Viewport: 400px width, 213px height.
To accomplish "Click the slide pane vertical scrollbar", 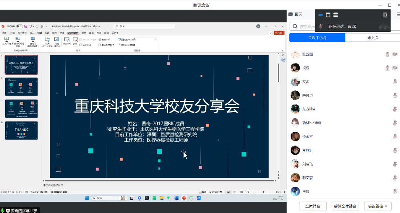I will click(278, 73).
